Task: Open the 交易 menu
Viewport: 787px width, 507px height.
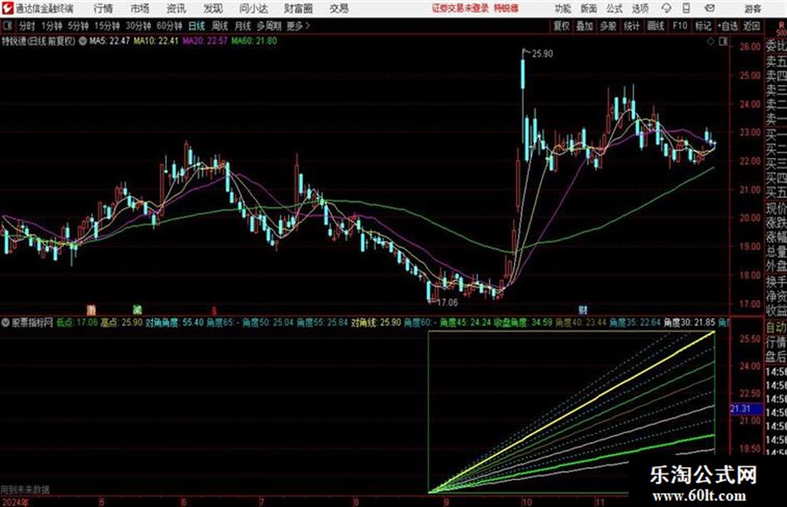Action: (x=339, y=8)
